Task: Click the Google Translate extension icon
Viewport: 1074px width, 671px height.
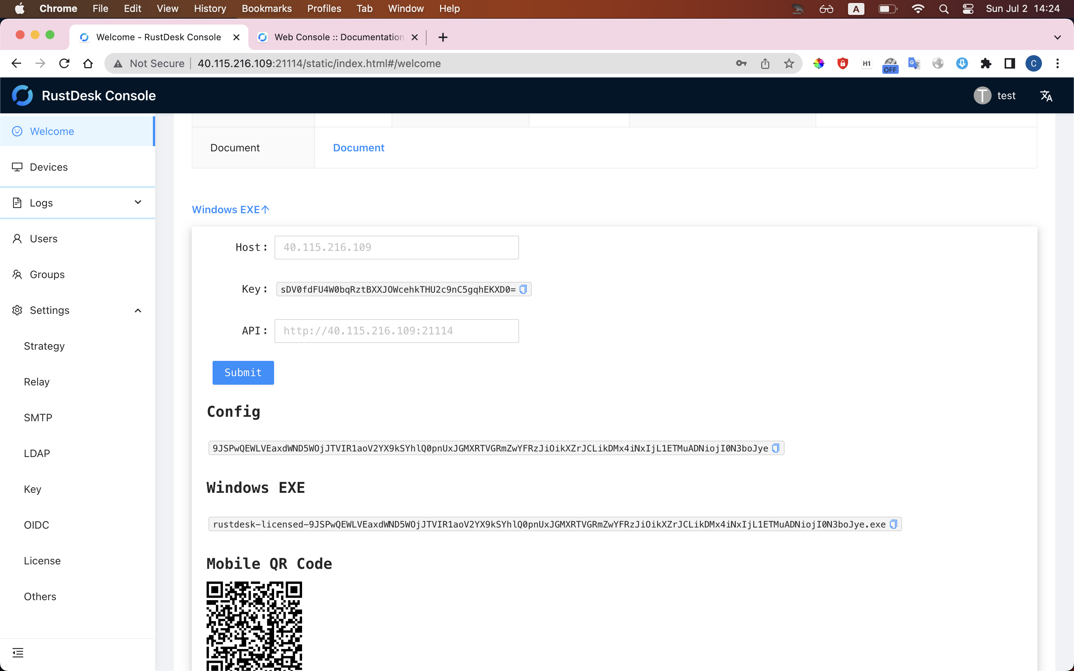Action: (914, 63)
